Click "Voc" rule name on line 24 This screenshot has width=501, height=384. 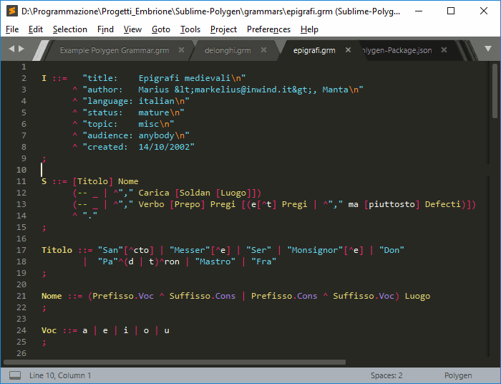tap(49, 330)
